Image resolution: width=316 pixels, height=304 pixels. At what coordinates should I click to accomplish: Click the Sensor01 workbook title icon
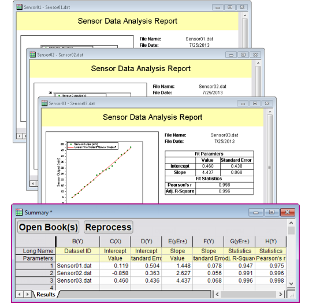pos(19,7)
